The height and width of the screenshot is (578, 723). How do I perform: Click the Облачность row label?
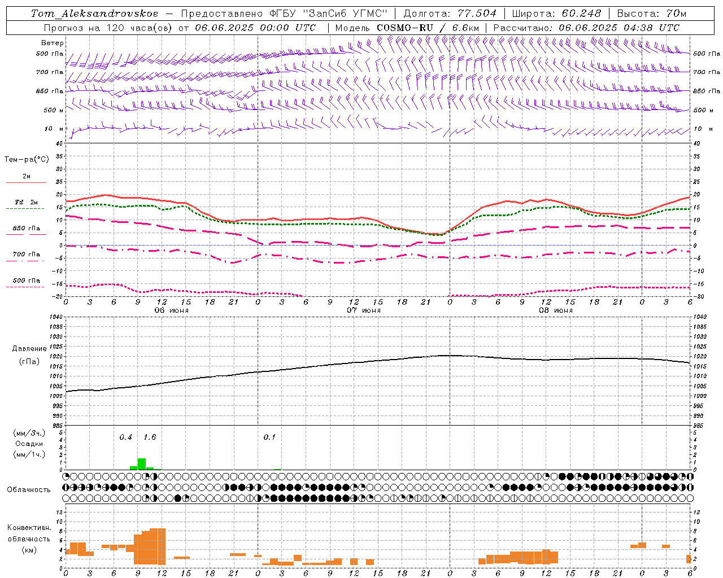(29, 490)
